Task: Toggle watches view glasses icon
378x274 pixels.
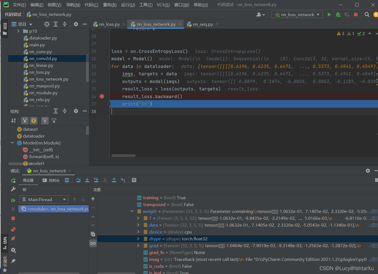Action: [x=93, y=243]
